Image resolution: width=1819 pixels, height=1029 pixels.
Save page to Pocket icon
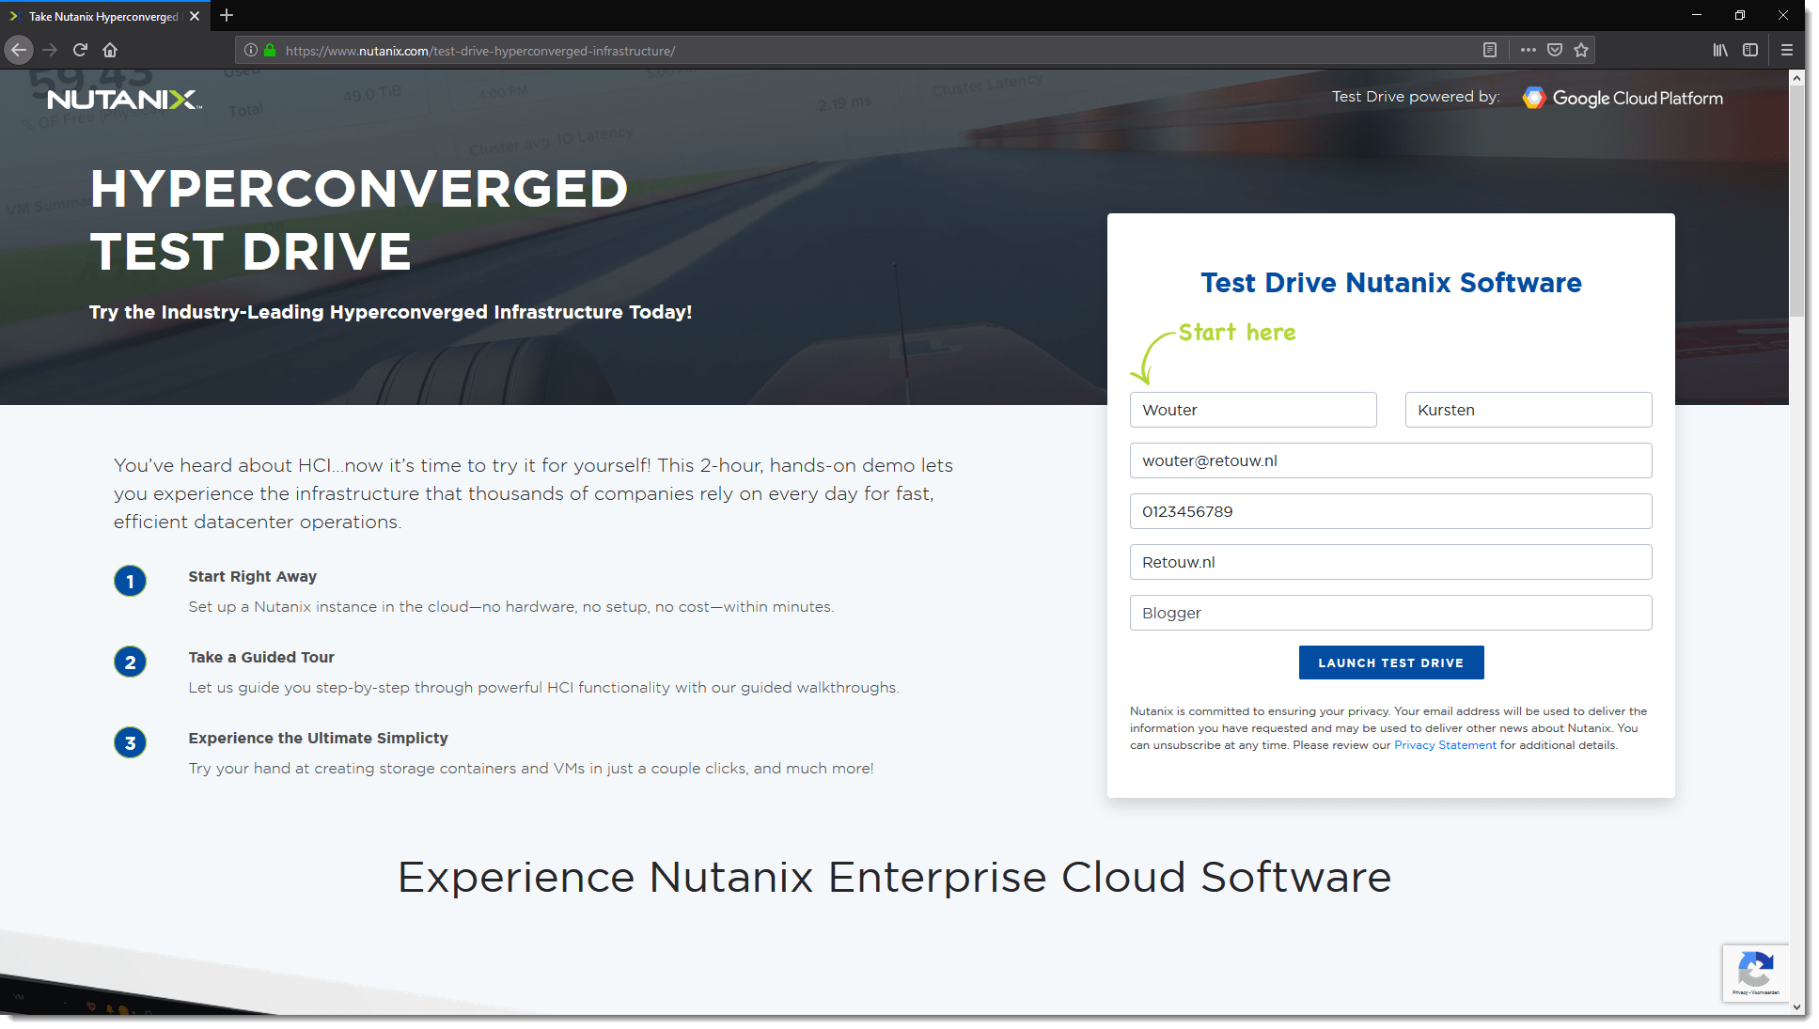1555,50
